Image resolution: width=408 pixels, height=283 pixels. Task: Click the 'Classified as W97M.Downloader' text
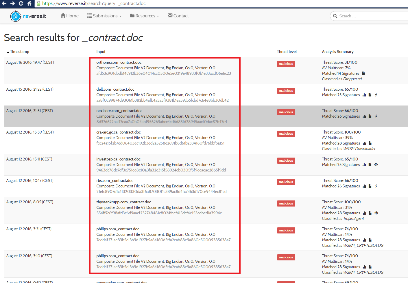[349, 149]
